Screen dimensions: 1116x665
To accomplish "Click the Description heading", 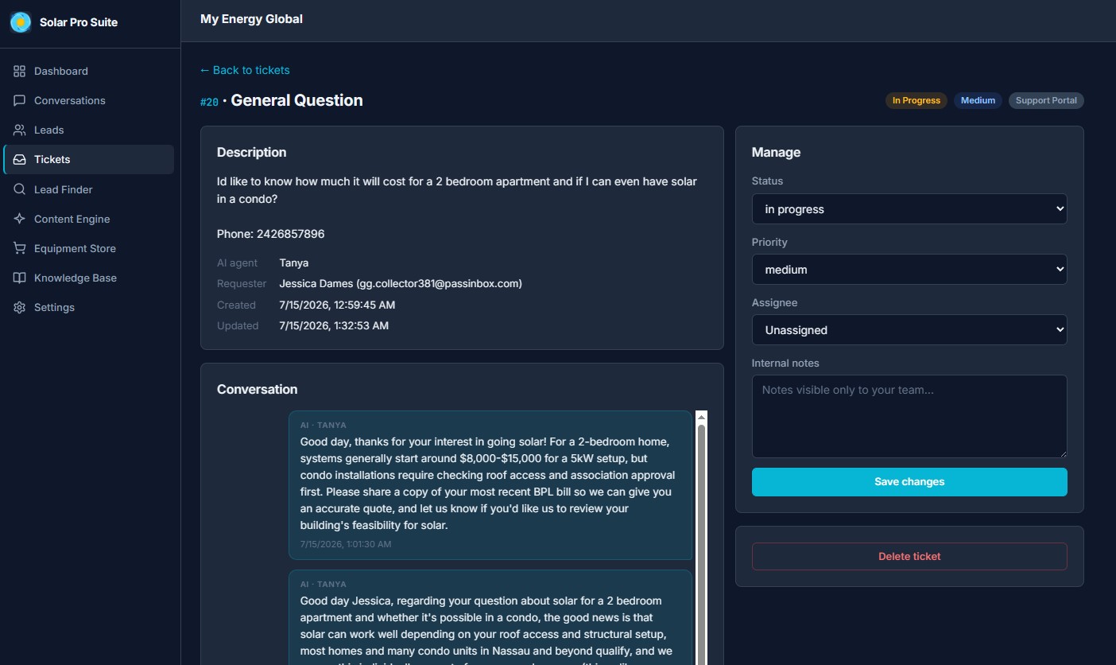I will [251, 152].
